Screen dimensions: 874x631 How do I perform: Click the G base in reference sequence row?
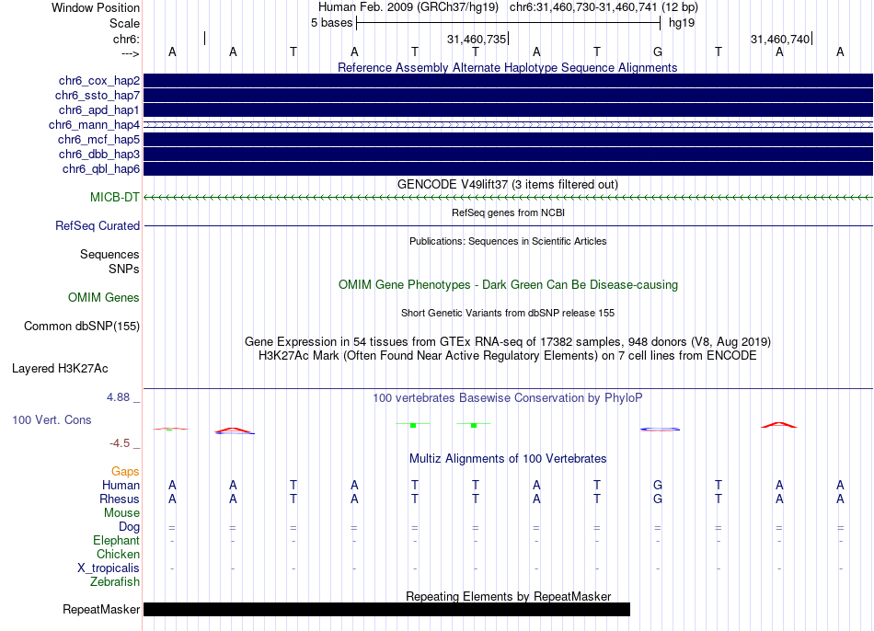point(658,52)
